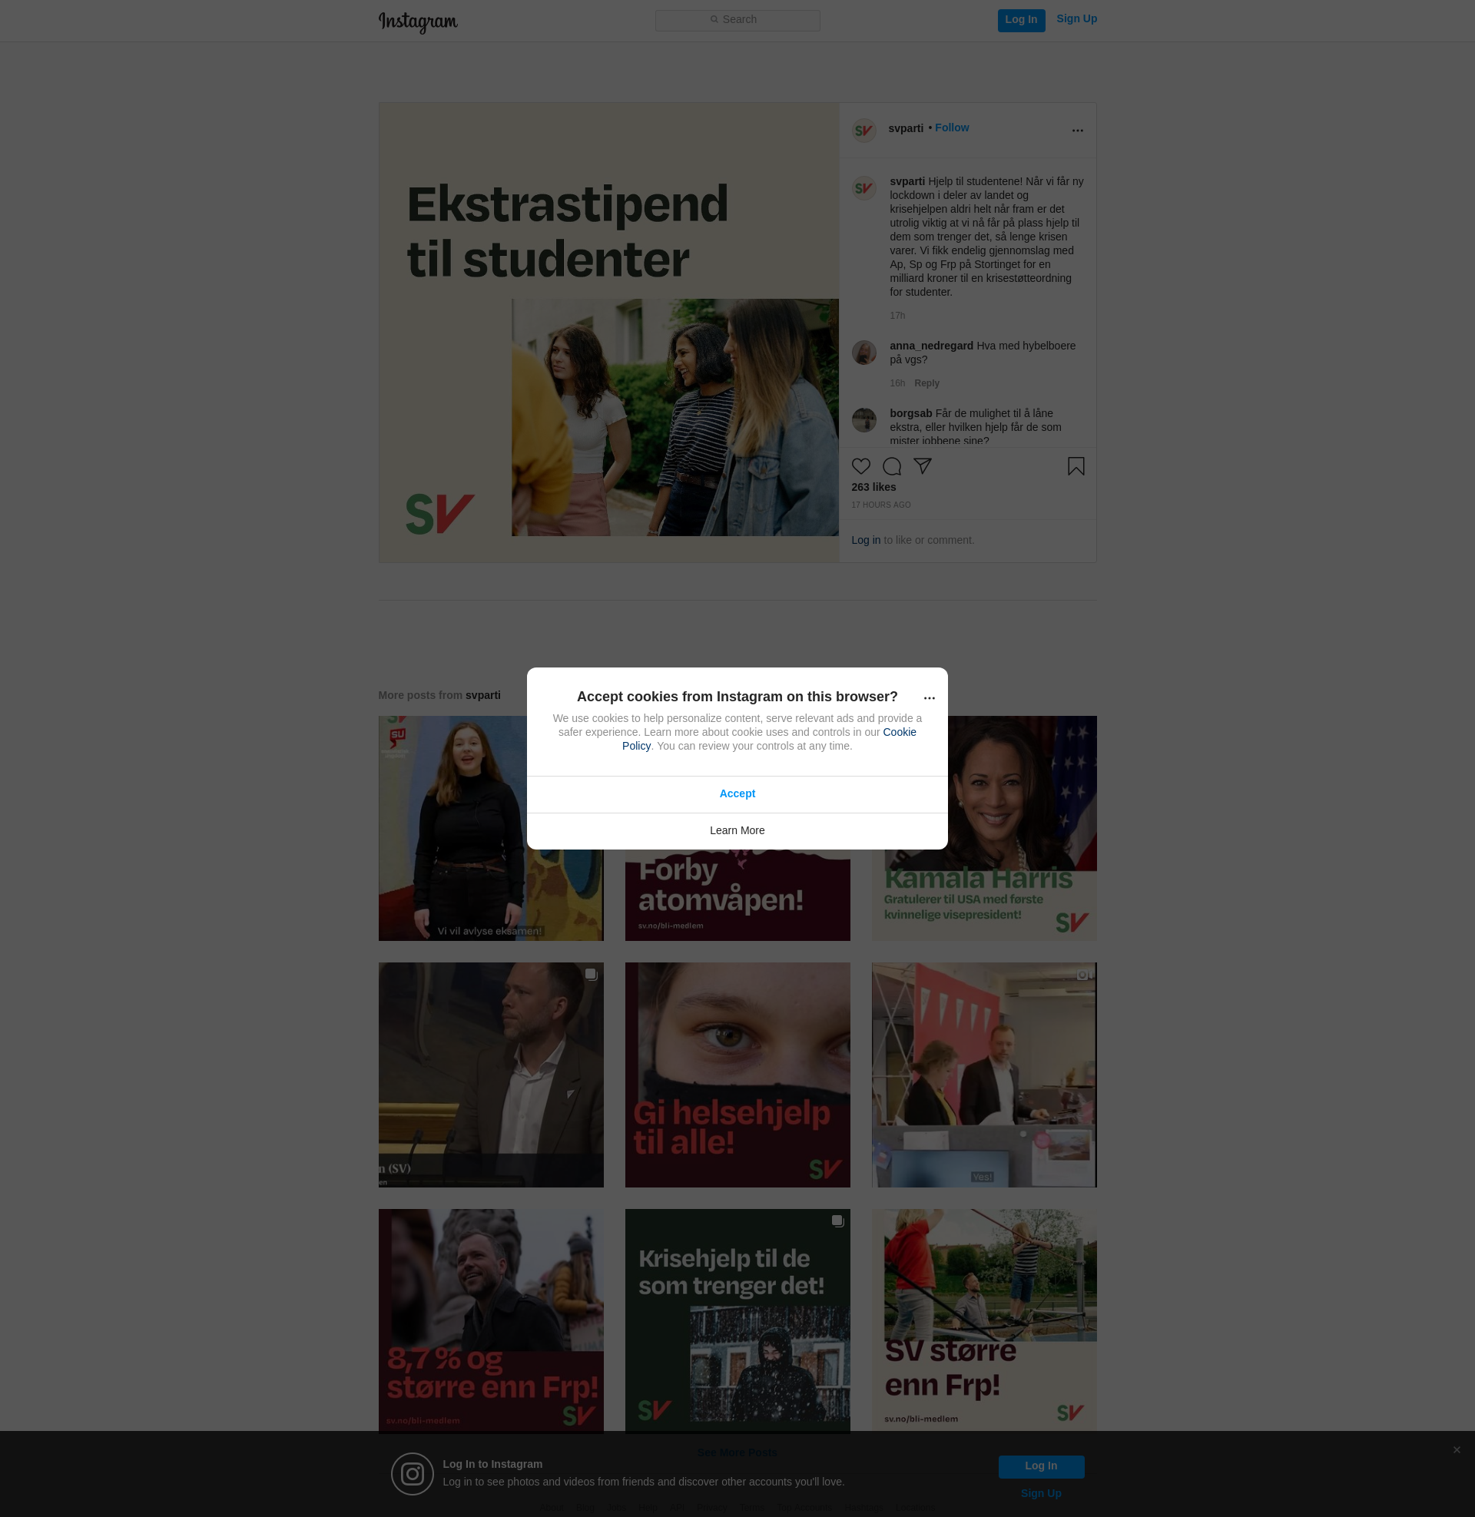Viewport: 1475px width, 1517px height.
Task: Click anna_nedregard username in comments
Action: [931, 346]
